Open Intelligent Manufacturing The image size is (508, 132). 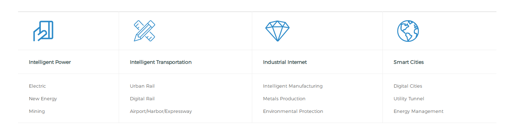pos(293,86)
